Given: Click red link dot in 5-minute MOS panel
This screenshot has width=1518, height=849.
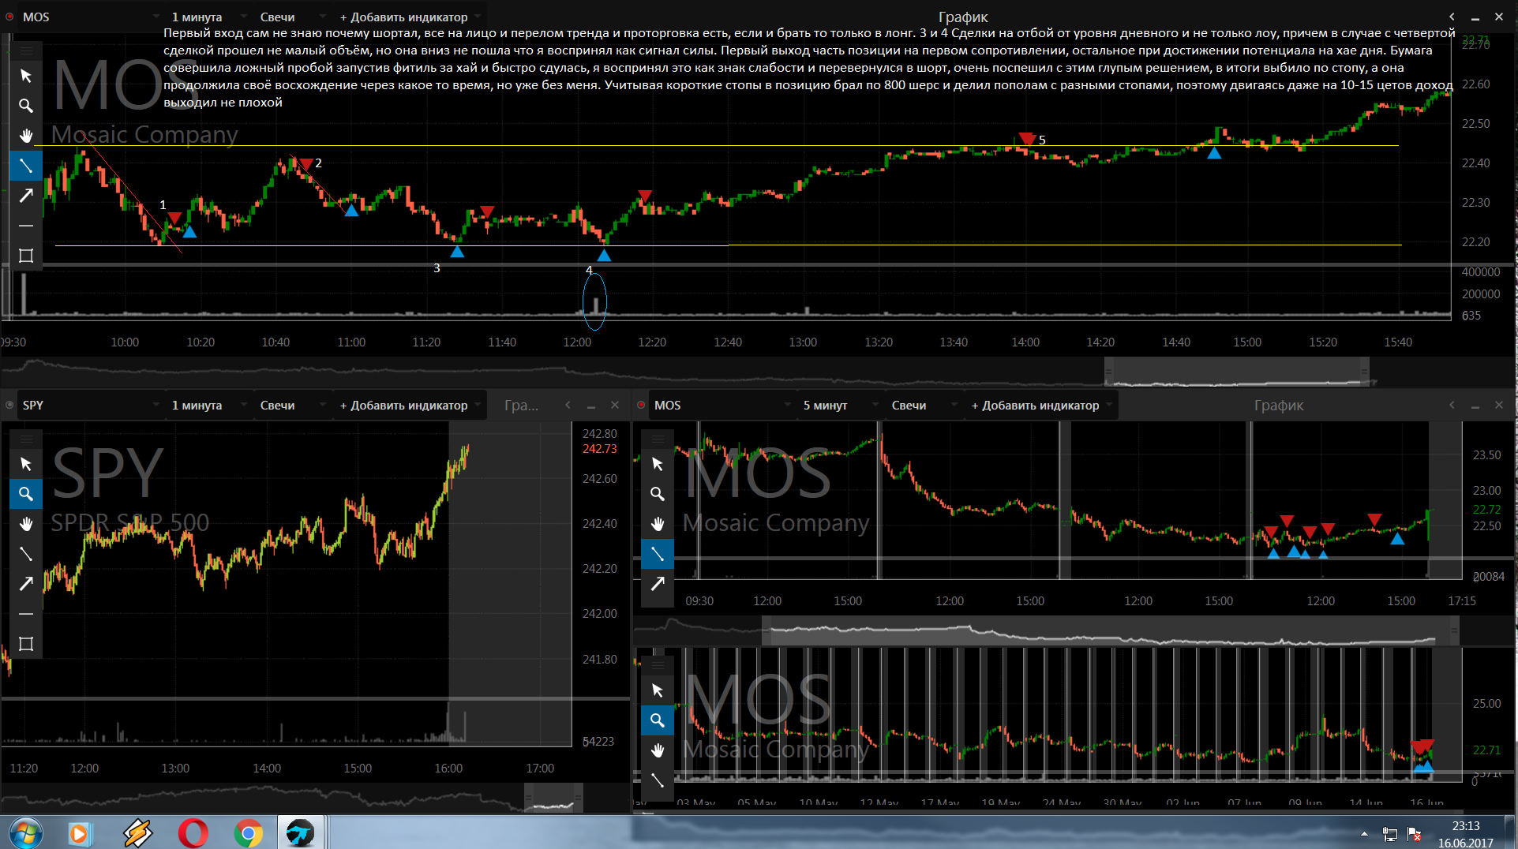Looking at the screenshot, I should [641, 405].
